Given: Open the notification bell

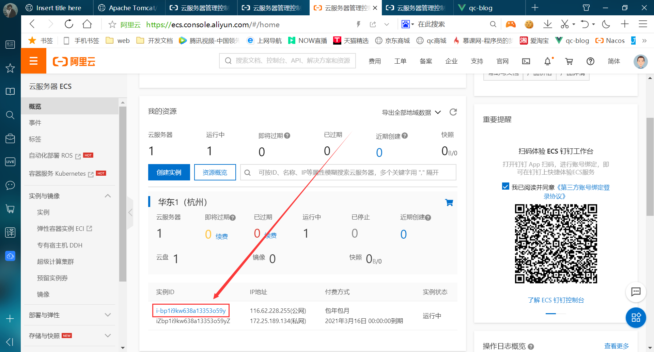Looking at the screenshot, I should (x=547, y=61).
